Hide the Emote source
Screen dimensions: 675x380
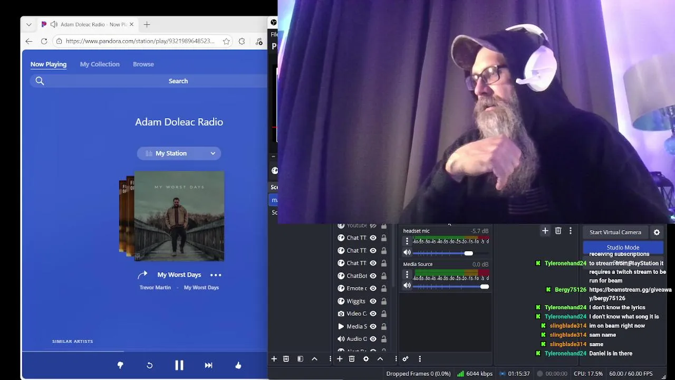point(373,289)
